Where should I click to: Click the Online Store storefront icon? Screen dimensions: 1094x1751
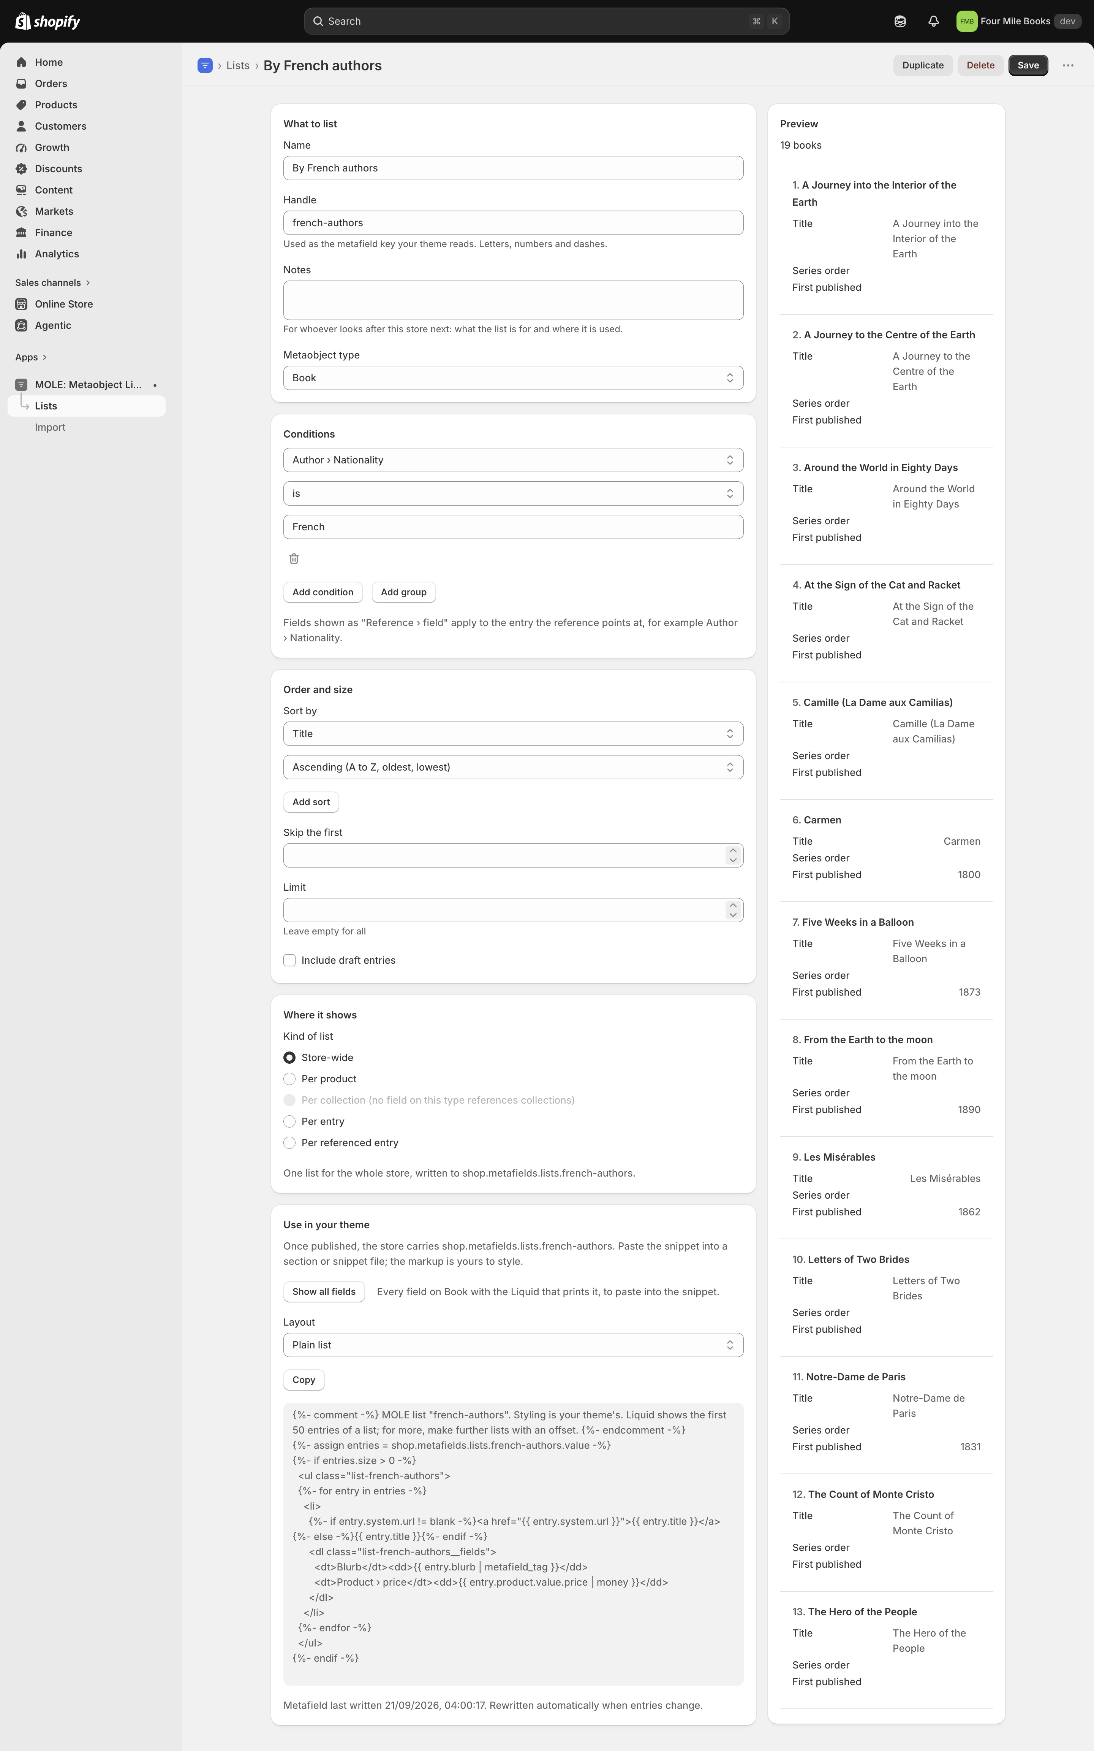tap(22, 304)
